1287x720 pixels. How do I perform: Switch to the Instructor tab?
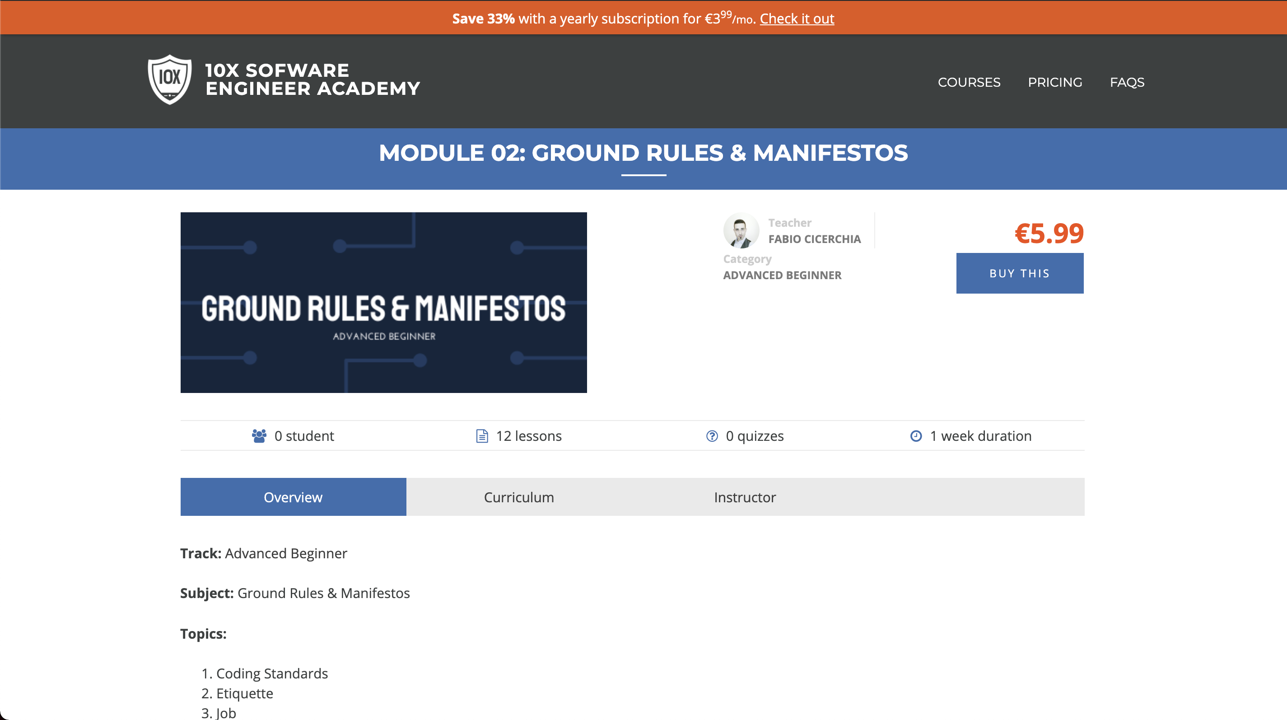(x=744, y=497)
